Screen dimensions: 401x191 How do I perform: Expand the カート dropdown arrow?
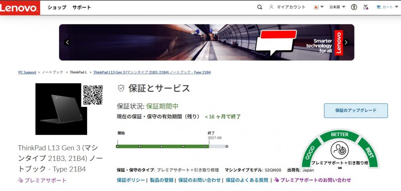coord(396,7)
